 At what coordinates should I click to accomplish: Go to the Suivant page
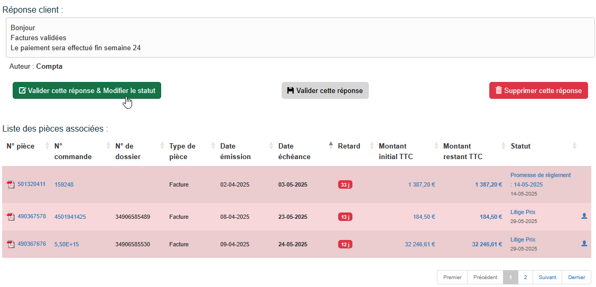pos(547,277)
